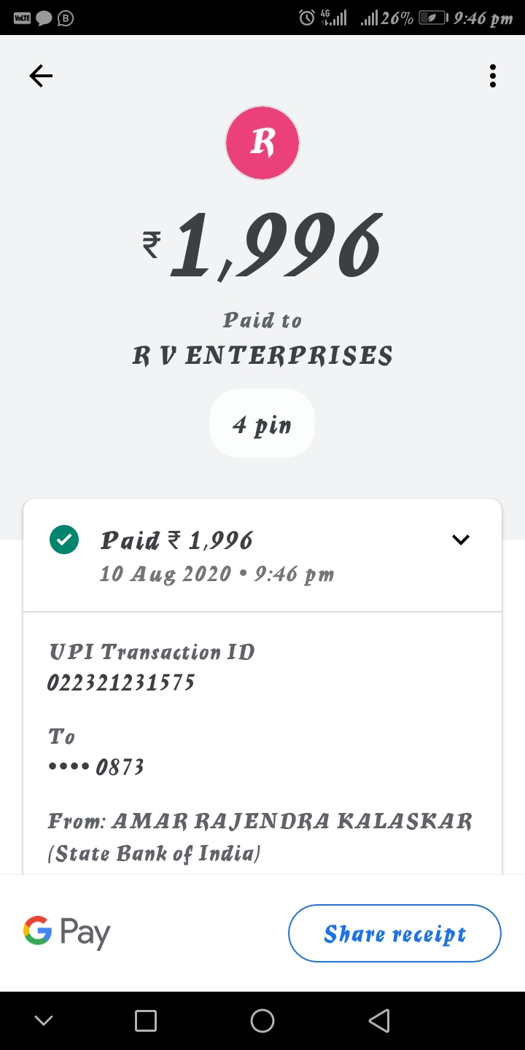Tap the pink R merchant avatar

(x=262, y=143)
